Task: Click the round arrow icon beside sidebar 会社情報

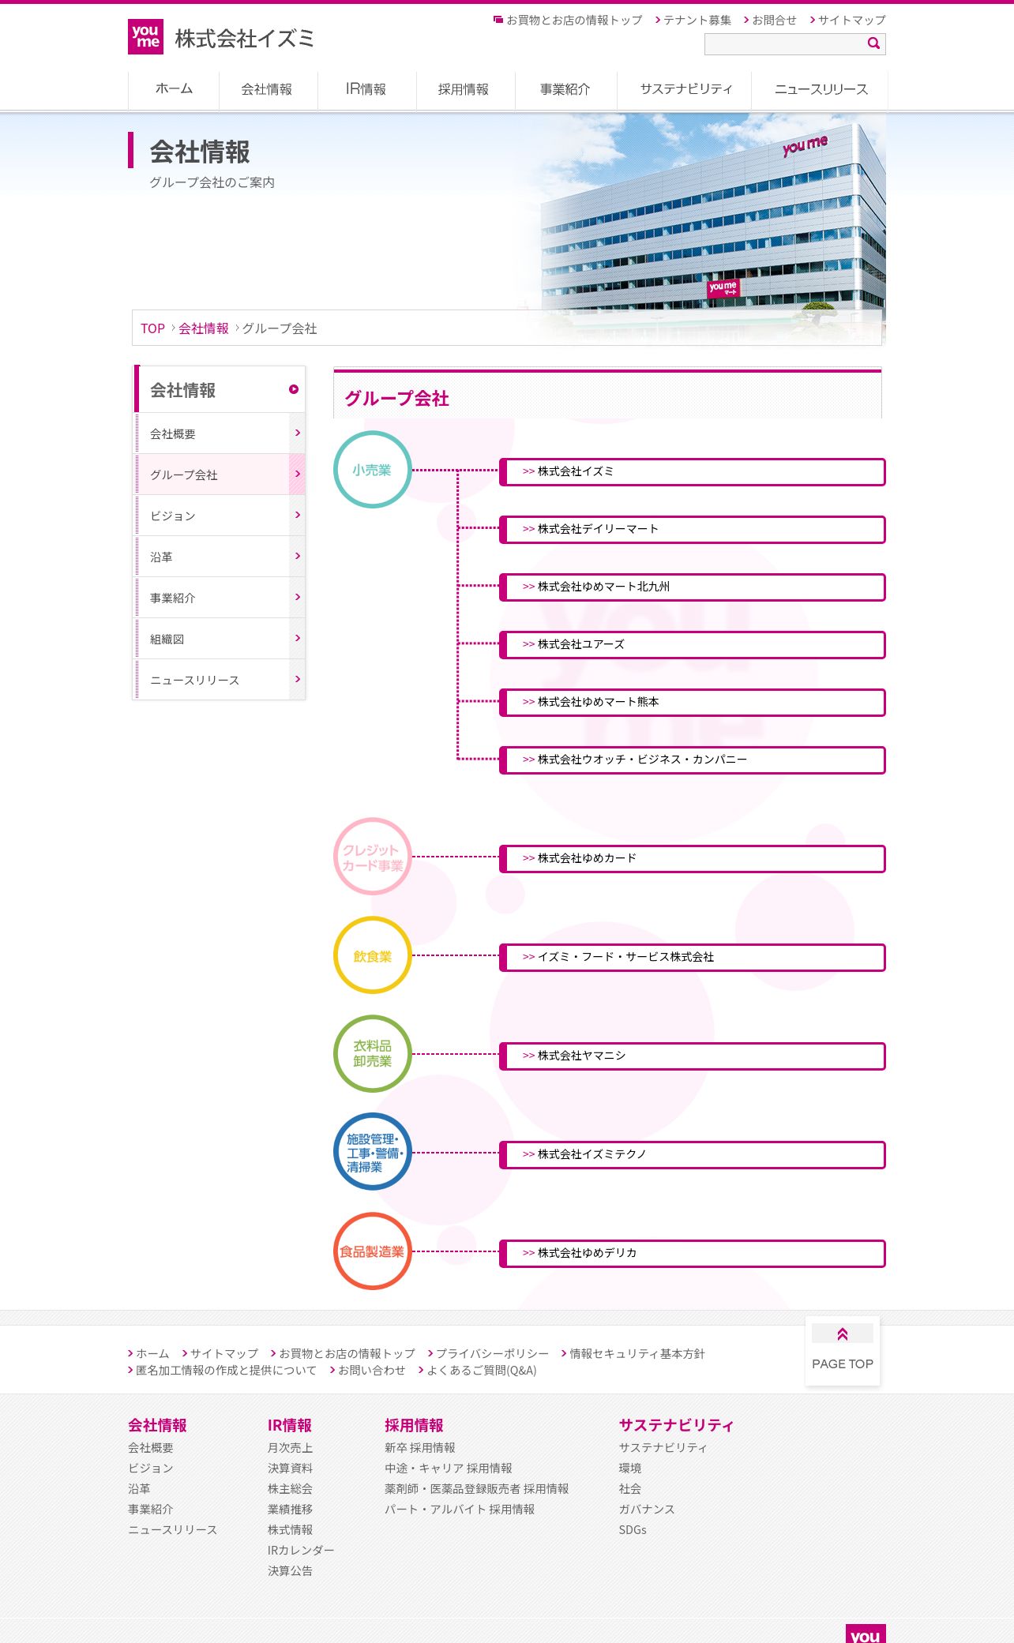Action: click(294, 389)
